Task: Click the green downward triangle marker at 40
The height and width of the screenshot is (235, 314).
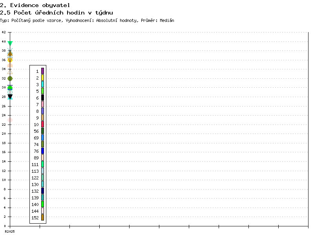Action: 10,43
